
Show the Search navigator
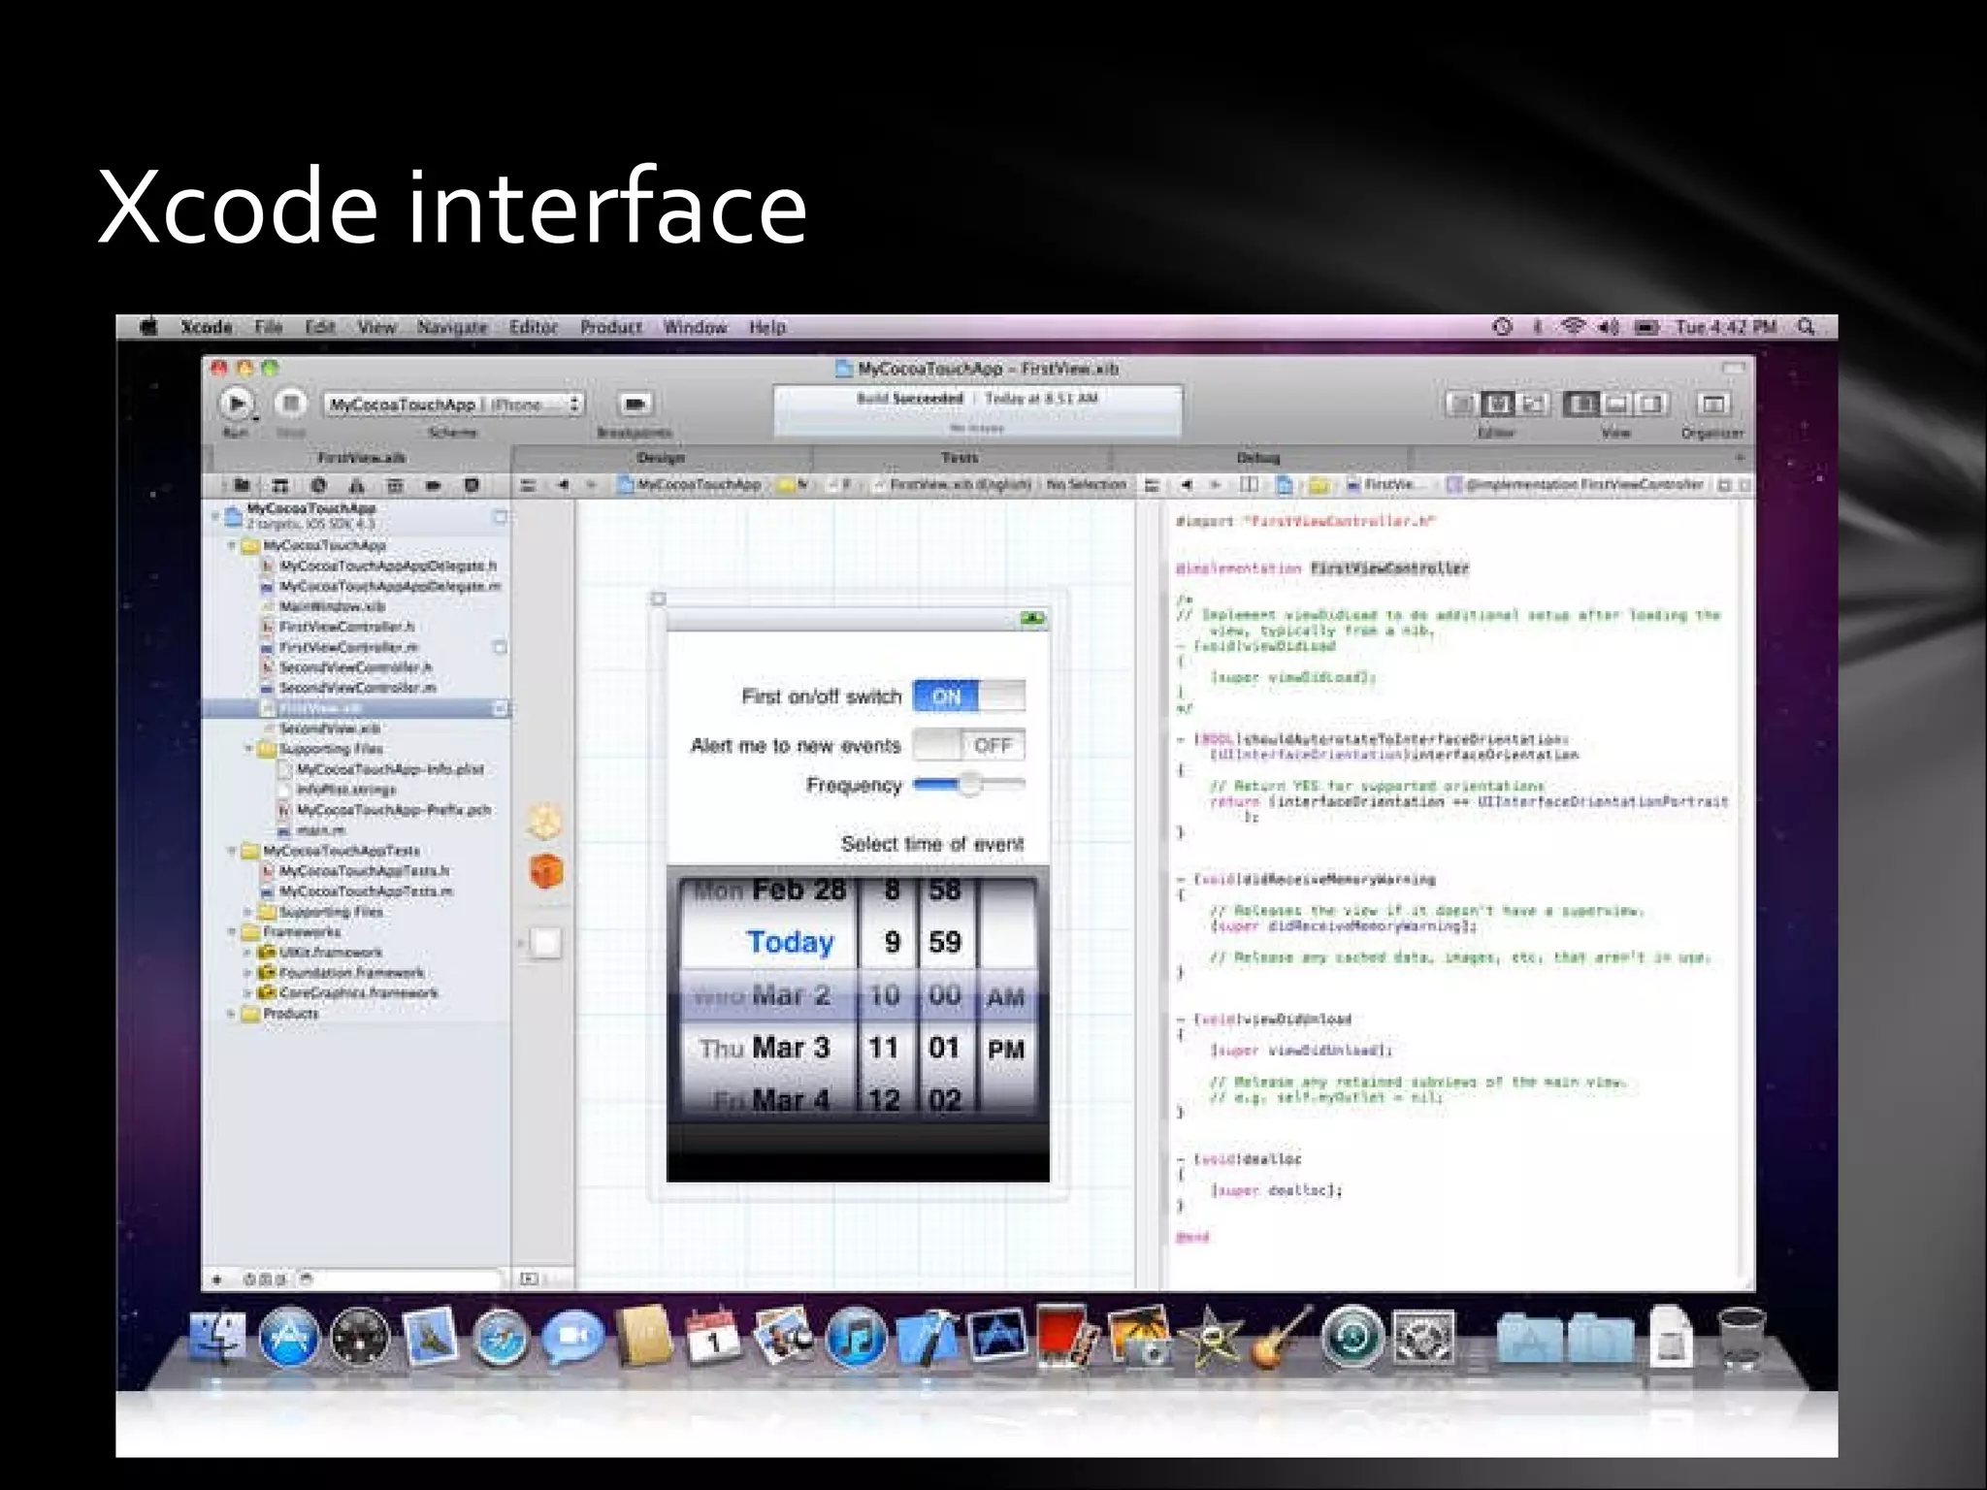[318, 485]
